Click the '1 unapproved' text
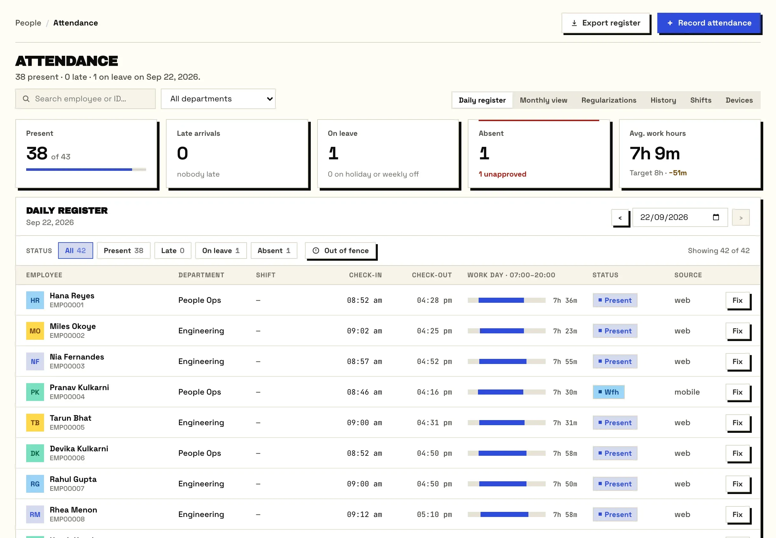The height and width of the screenshot is (538, 776). coord(502,174)
